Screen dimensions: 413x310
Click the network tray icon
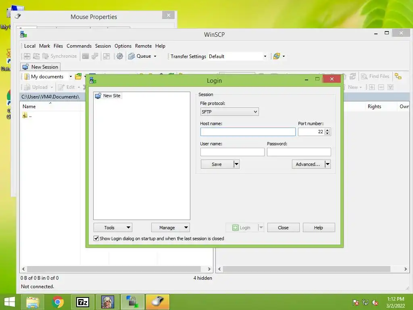(365, 302)
